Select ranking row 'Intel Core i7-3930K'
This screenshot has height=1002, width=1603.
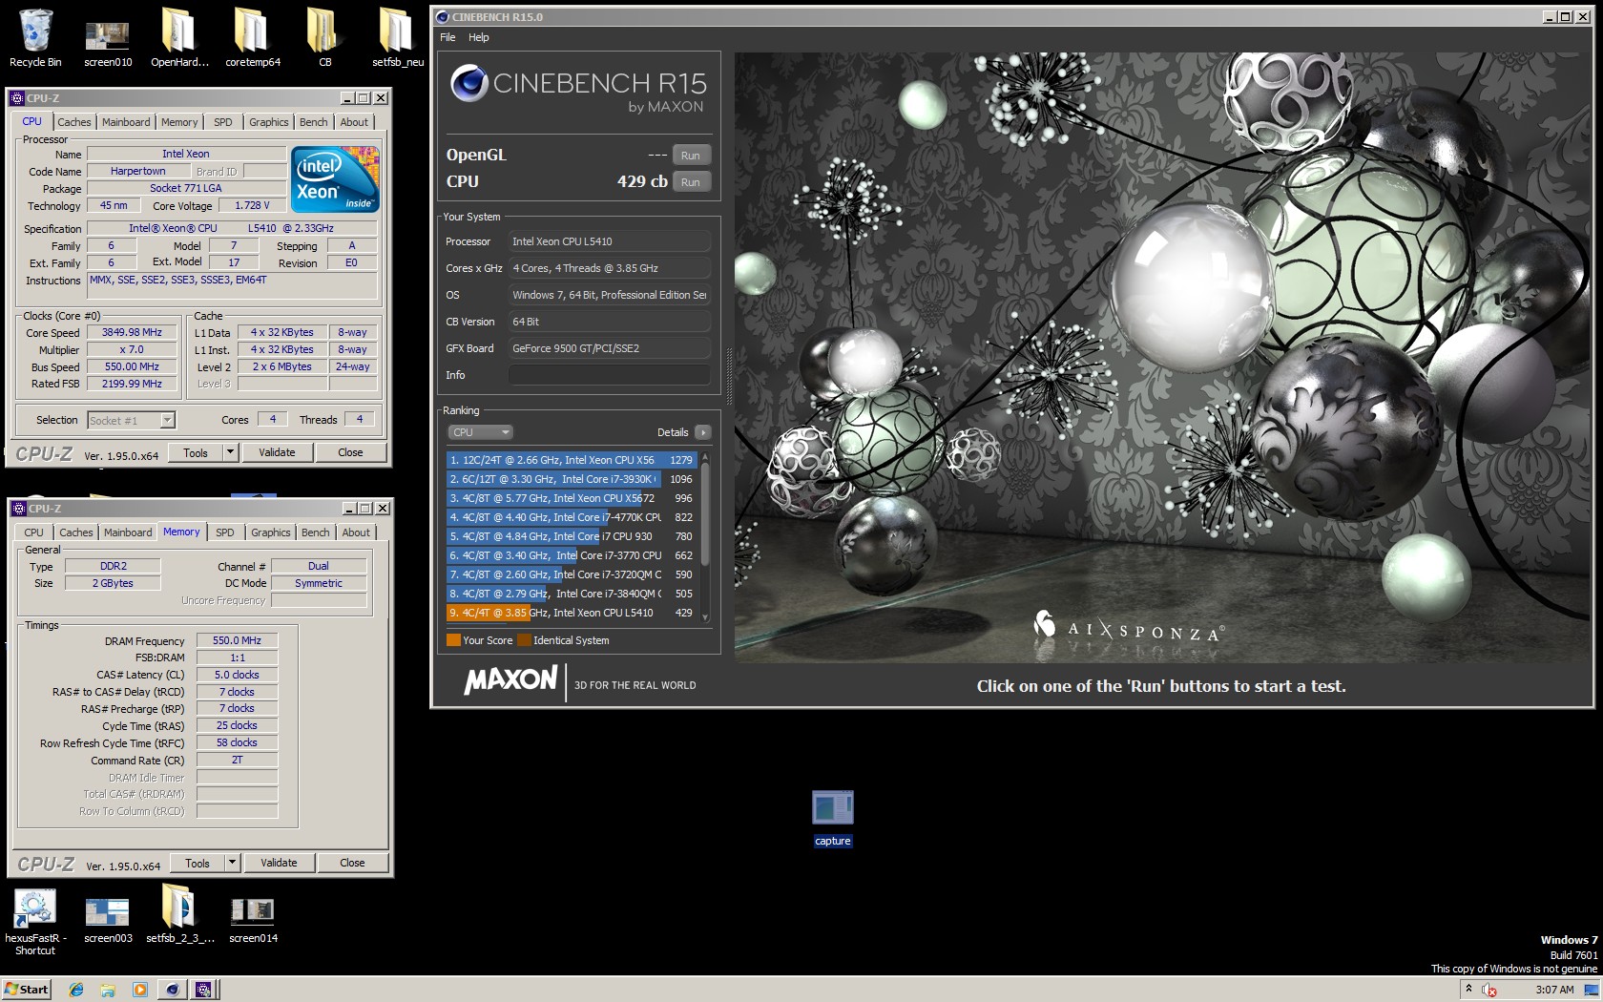pos(571,479)
